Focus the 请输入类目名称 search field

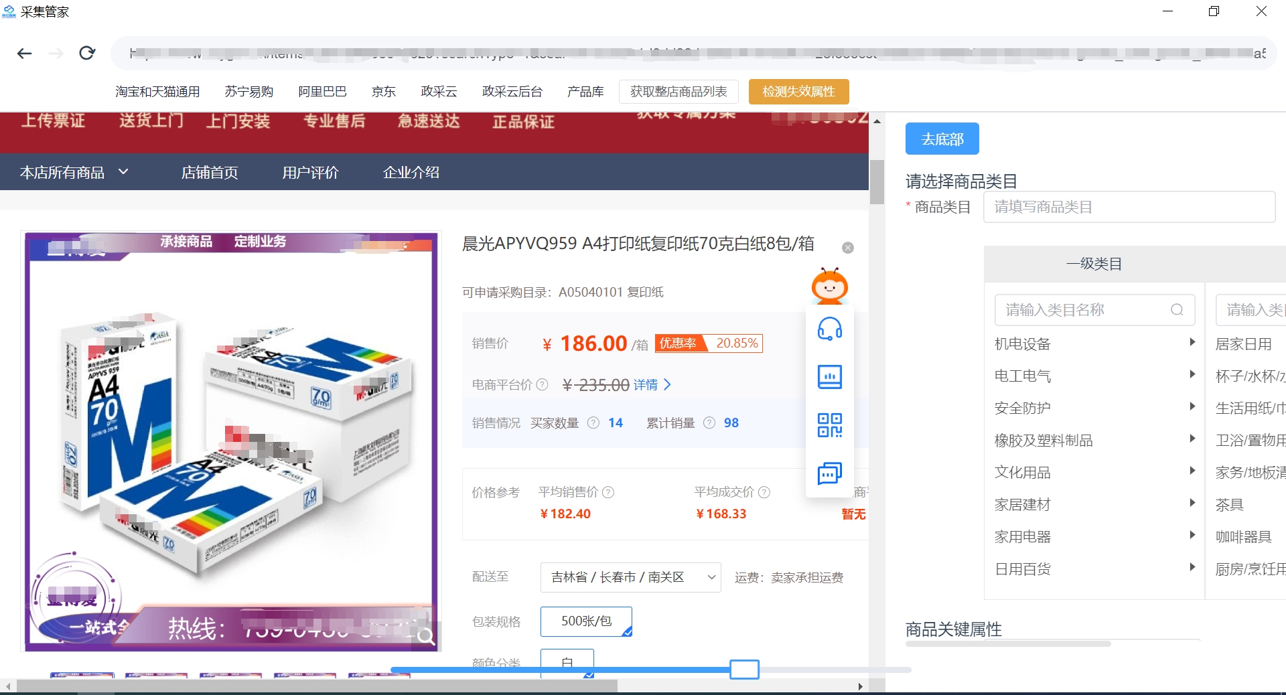coord(1094,309)
